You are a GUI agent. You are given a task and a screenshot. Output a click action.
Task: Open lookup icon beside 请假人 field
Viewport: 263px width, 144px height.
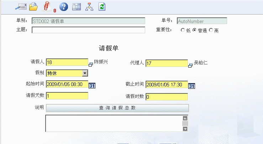pos(91,64)
